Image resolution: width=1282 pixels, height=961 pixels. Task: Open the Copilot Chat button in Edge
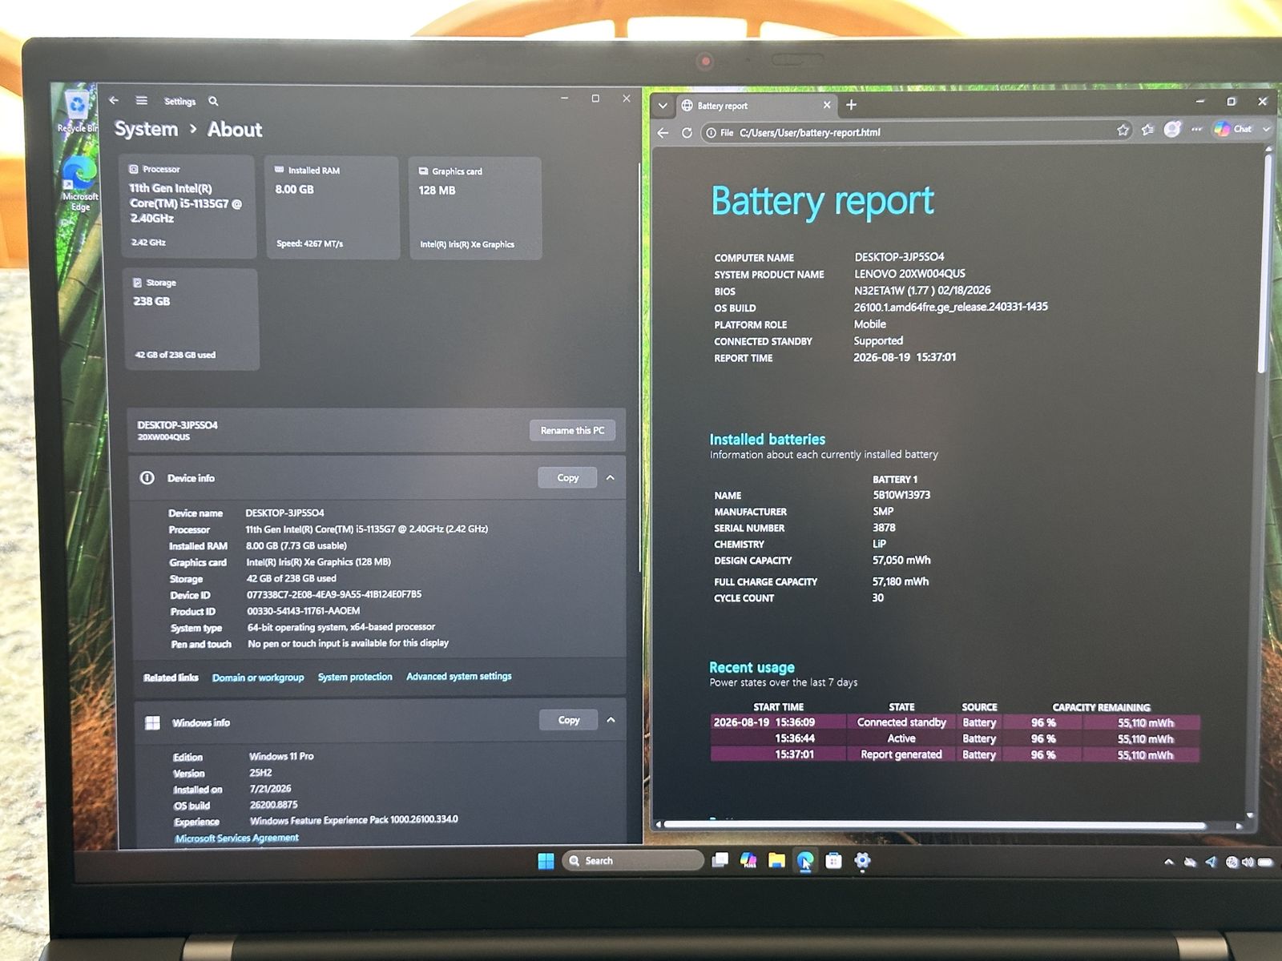coord(1232,129)
